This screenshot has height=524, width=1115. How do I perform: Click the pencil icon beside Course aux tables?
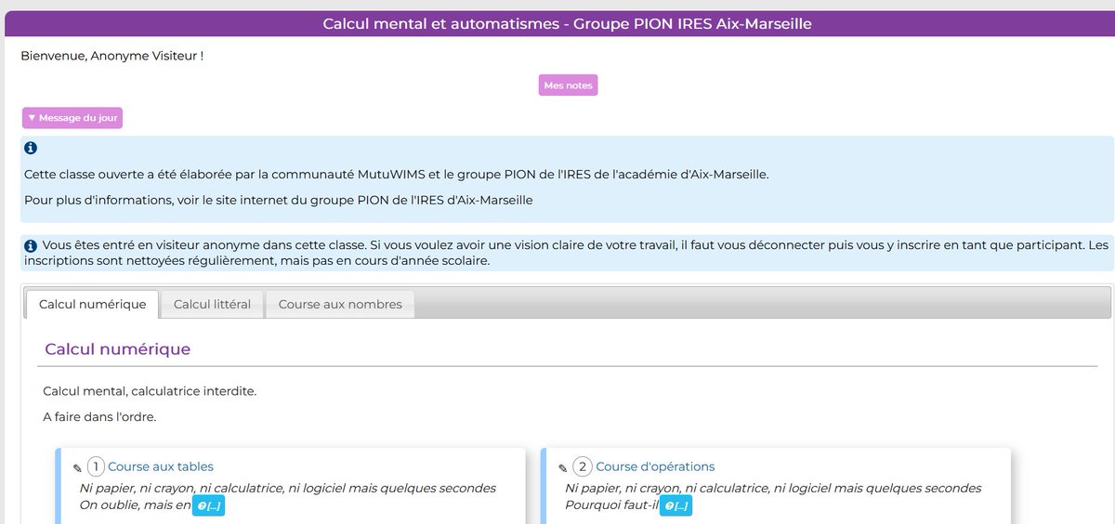77,468
